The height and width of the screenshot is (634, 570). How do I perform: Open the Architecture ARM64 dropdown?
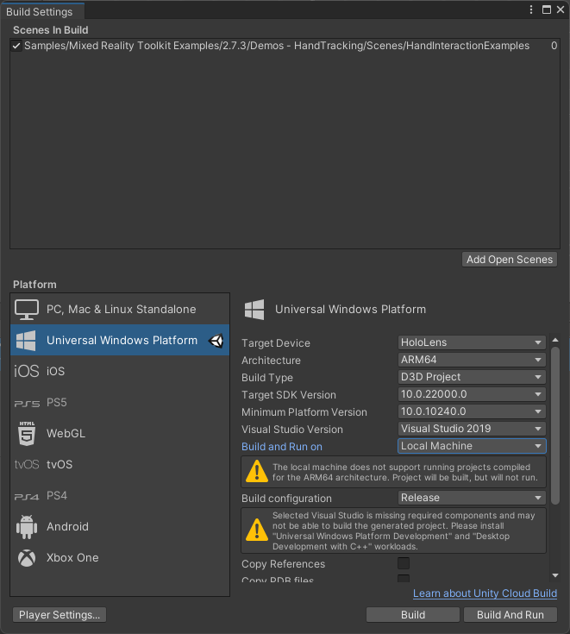(x=472, y=360)
